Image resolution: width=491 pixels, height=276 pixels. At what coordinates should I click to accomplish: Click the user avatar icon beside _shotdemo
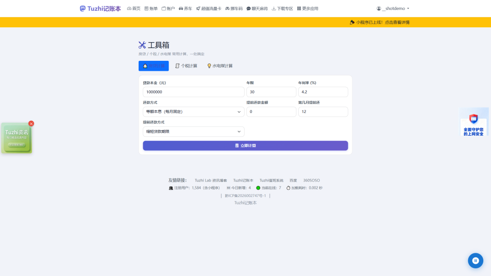click(379, 9)
